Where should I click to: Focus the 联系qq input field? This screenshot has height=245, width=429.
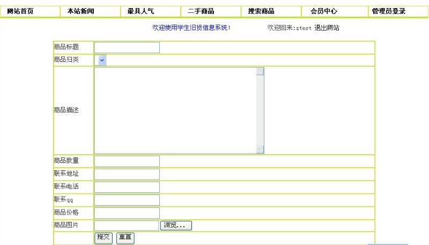coord(127,200)
